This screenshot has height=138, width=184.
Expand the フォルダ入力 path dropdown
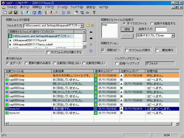(x=82, y=26)
